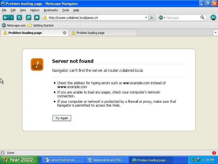Click the Netscape throbber logo
Image resolution: width=218 pixels, height=164 pixels.
pos(213,17)
